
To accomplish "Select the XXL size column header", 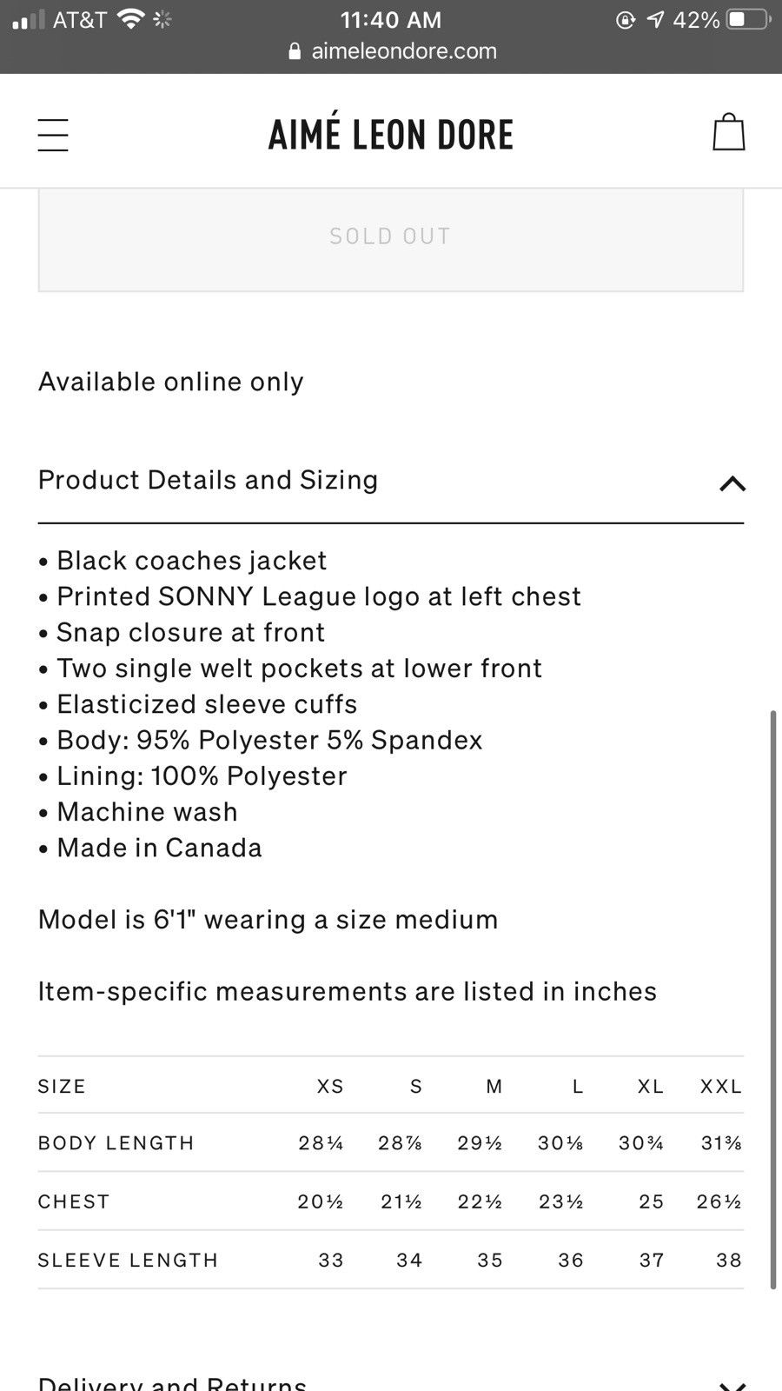I will 721,1086.
